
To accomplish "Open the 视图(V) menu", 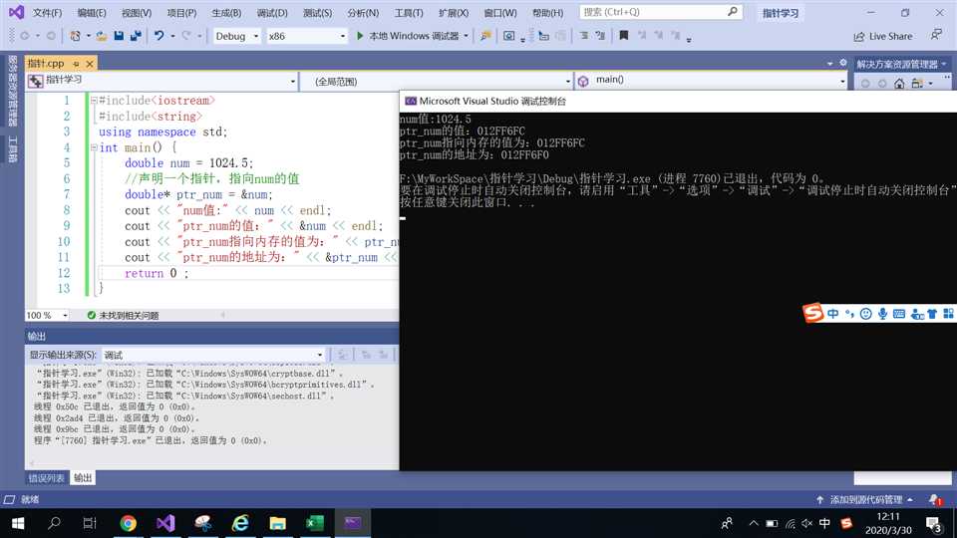I will 137,12.
